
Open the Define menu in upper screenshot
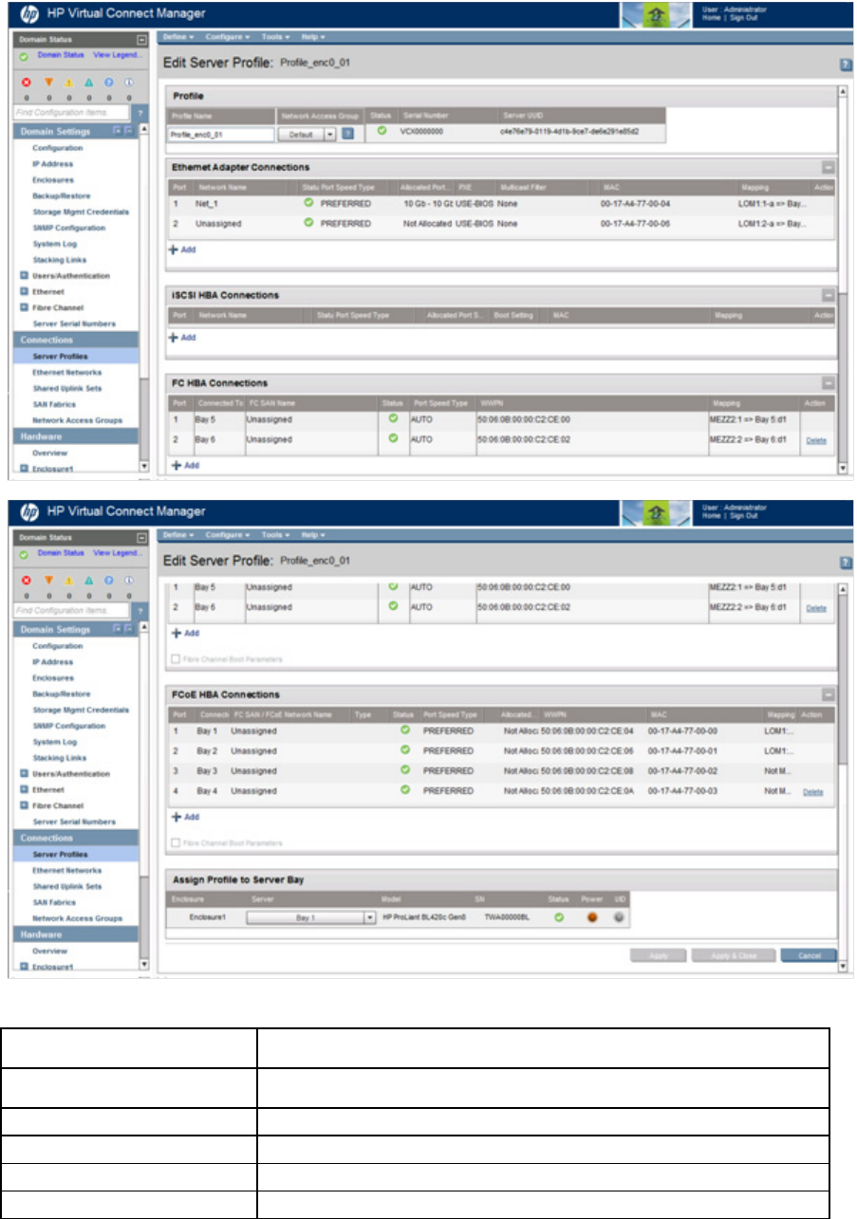pos(177,36)
